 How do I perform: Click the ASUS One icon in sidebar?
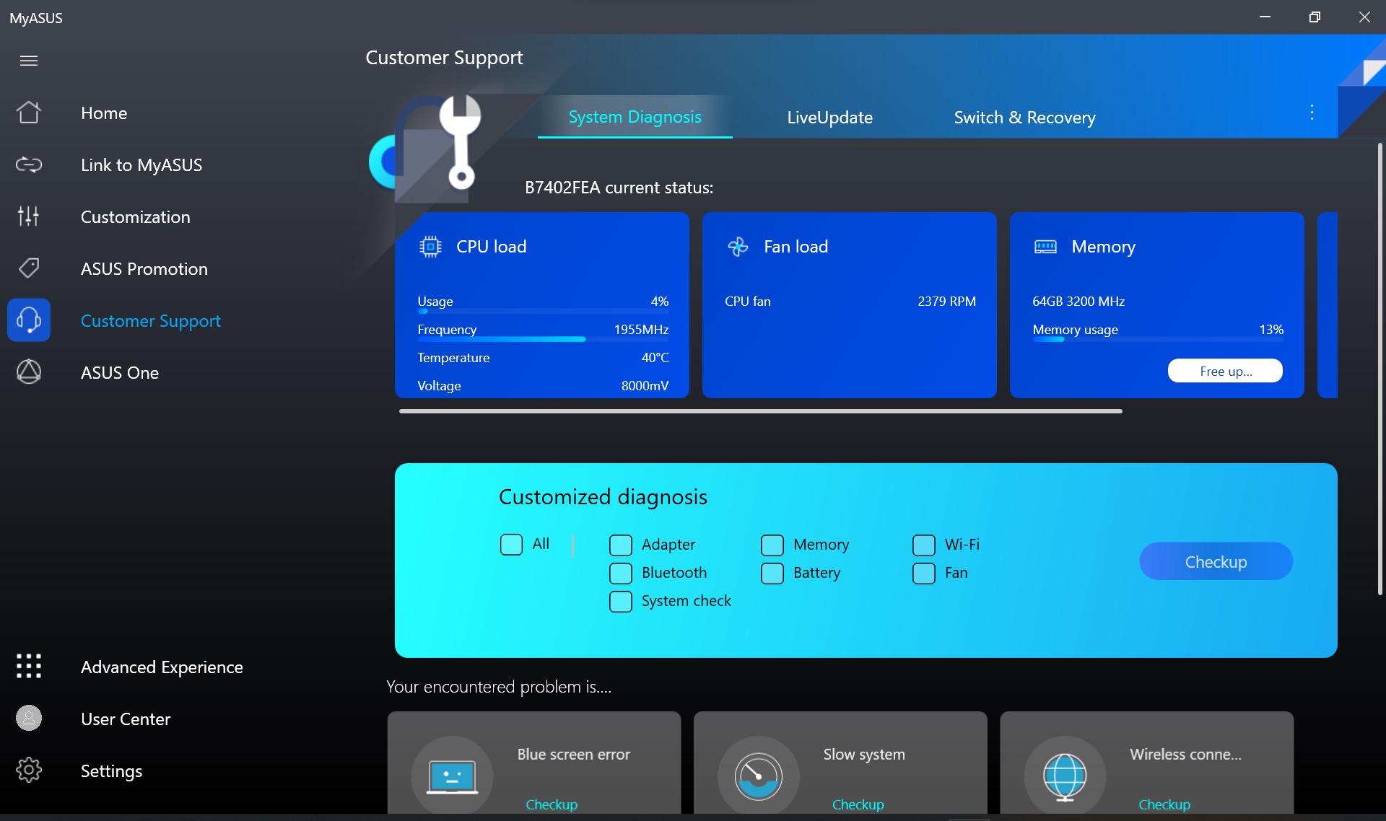30,372
